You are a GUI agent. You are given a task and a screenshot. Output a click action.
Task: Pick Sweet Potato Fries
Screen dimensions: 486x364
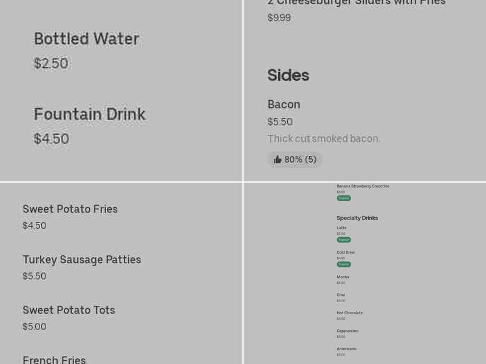click(x=70, y=209)
